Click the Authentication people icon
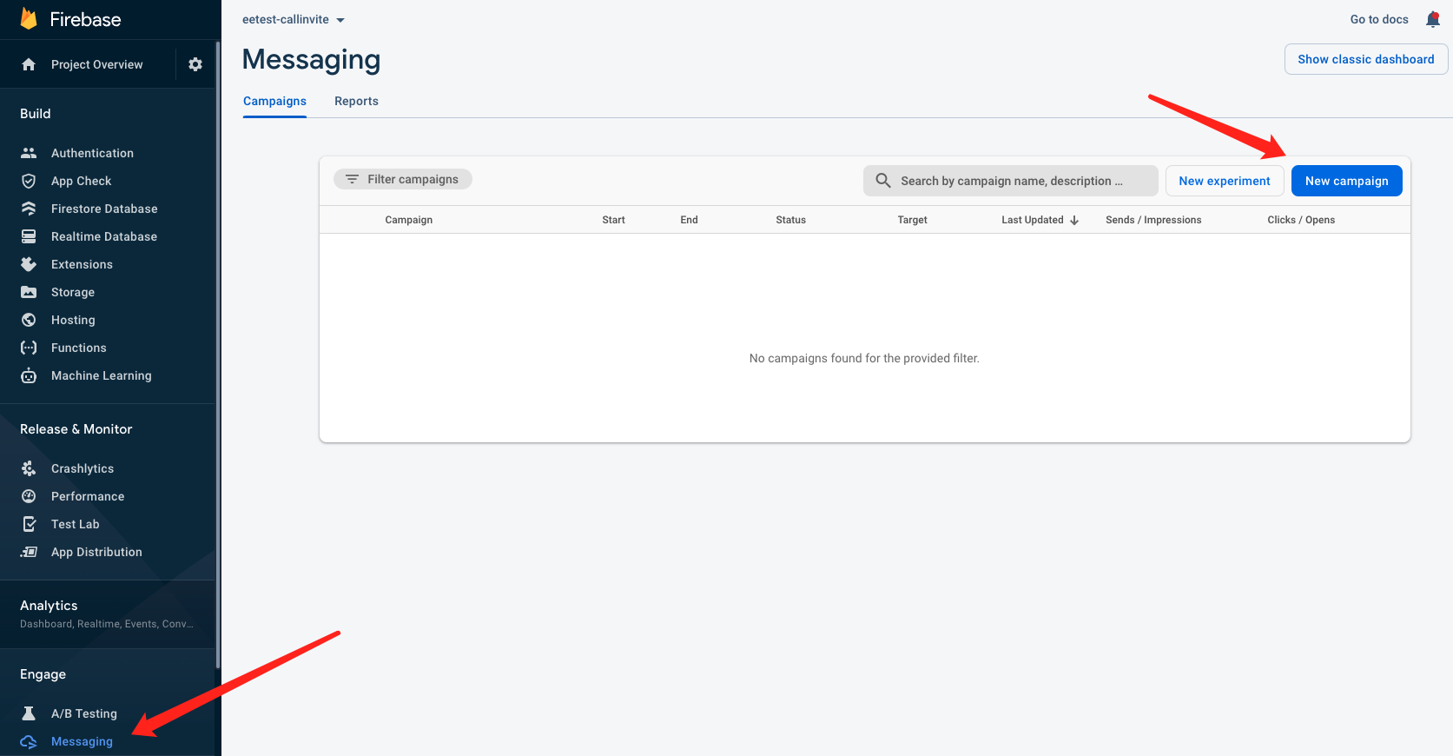This screenshot has height=756, width=1453. 29,153
